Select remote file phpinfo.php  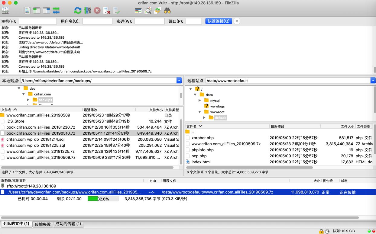tap(279, 150)
